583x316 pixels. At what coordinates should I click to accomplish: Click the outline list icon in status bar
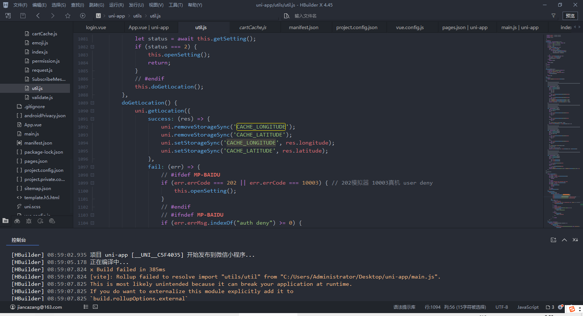pos(86,307)
